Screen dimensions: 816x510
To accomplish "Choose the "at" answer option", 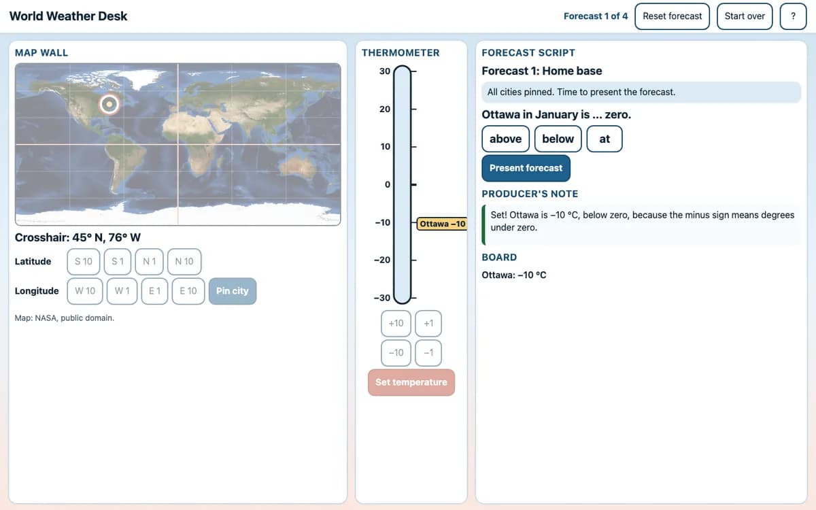I will (x=605, y=139).
